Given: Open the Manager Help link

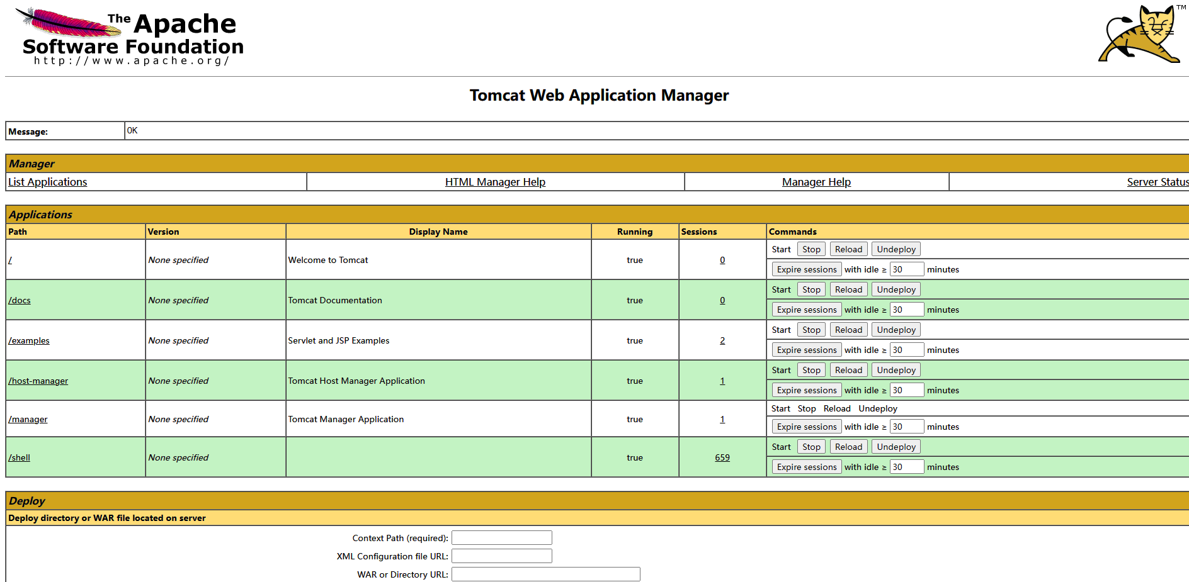Looking at the screenshot, I should pyautogui.click(x=816, y=182).
